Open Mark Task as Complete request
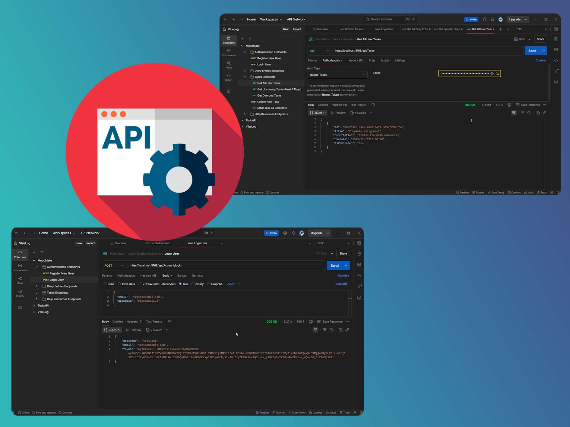The image size is (570, 427). click(x=272, y=108)
